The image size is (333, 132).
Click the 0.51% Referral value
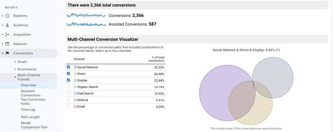click(160, 100)
